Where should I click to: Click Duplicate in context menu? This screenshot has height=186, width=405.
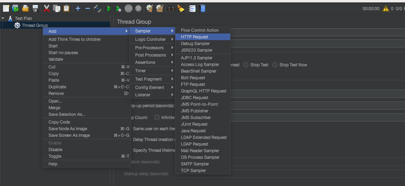[87, 87]
